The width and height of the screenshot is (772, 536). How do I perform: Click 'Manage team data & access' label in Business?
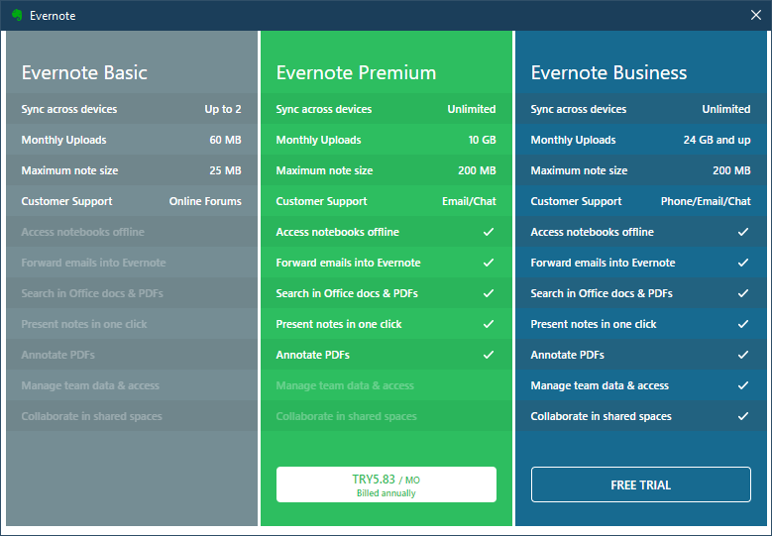point(600,385)
